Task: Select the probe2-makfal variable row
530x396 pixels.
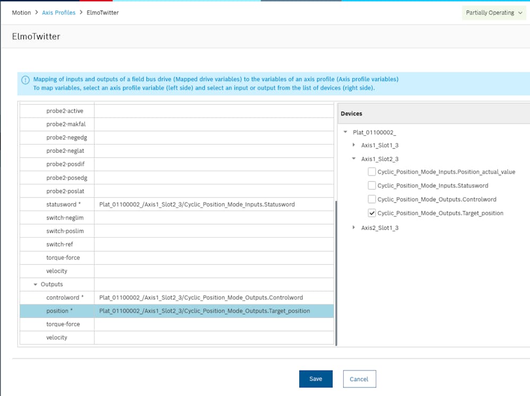Action: 177,124
